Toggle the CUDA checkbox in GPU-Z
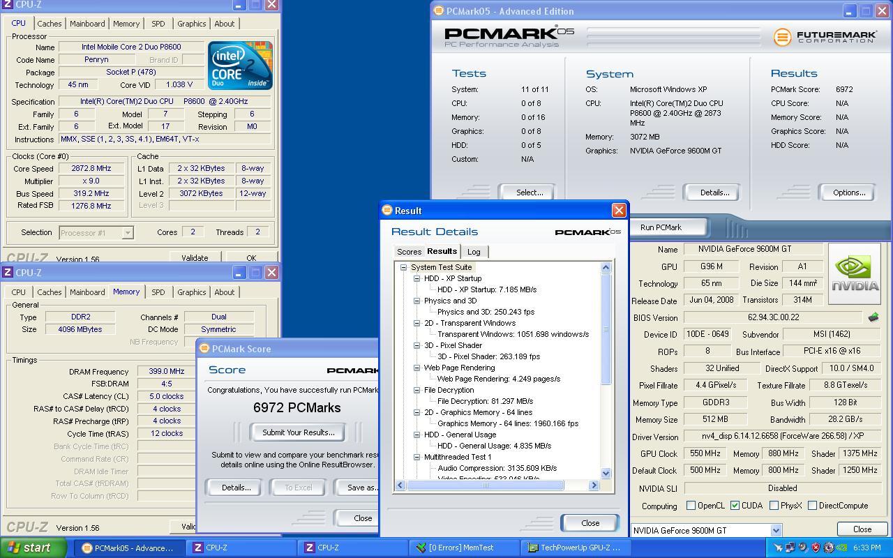The height and width of the screenshot is (558, 893). pyautogui.click(x=735, y=506)
